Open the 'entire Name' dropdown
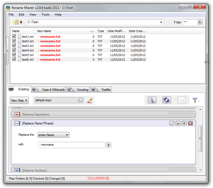The image size is (213, 188). tap(54, 135)
